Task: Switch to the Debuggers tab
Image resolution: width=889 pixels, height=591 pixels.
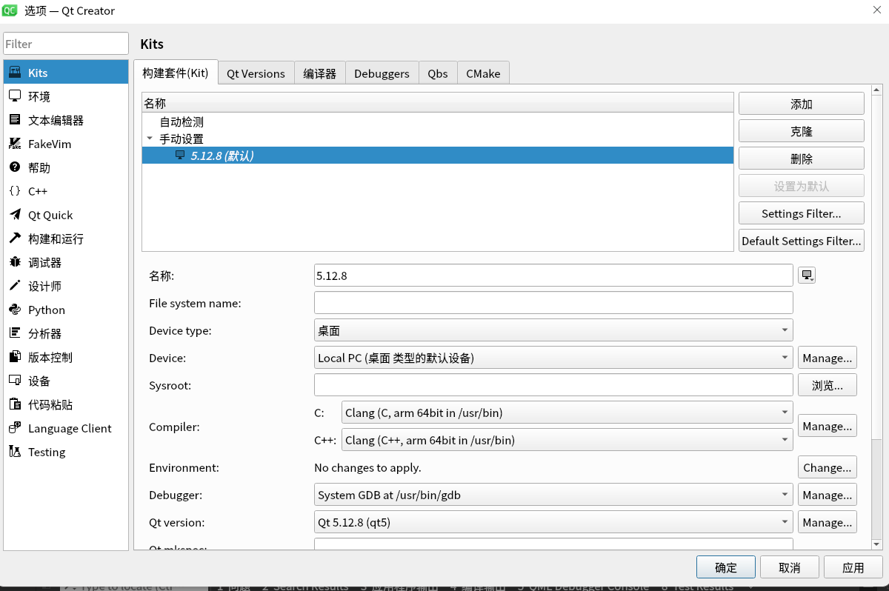Action: click(x=382, y=73)
